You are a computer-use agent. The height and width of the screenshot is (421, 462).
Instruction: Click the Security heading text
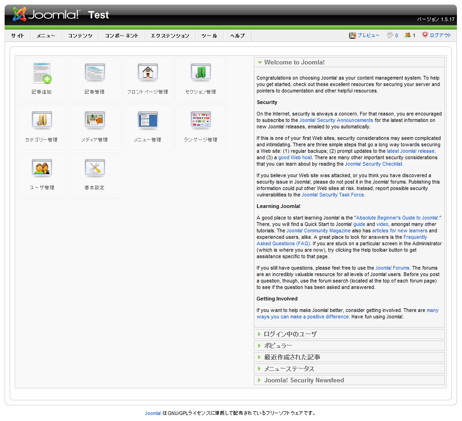[267, 102]
